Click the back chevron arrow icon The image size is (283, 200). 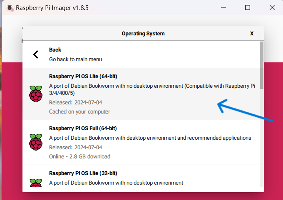(36, 54)
